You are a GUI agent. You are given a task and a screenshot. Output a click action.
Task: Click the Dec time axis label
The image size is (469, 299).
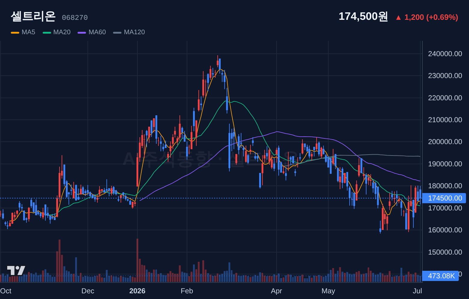pyautogui.click(x=88, y=291)
